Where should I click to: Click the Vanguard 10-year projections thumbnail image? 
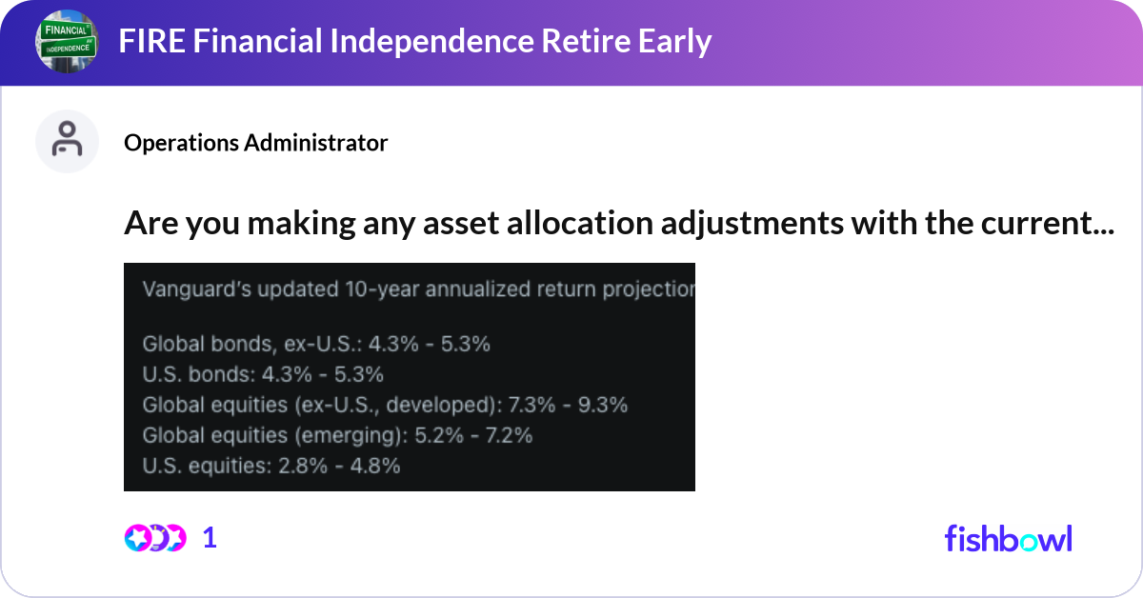(410, 377)
